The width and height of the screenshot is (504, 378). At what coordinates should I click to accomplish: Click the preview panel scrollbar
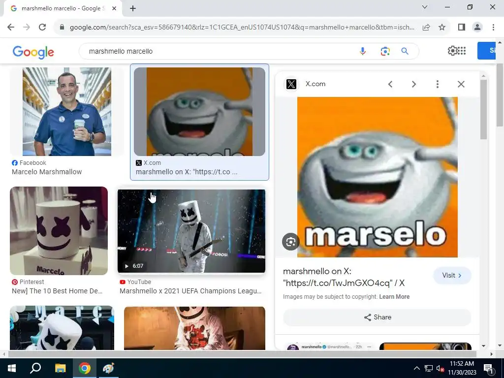[483, 109]
